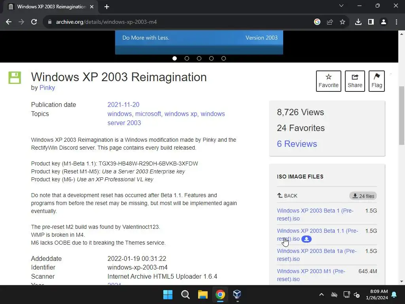Open File Explorer from the taskbar
The image size is (405, 304).
(203, 294)
